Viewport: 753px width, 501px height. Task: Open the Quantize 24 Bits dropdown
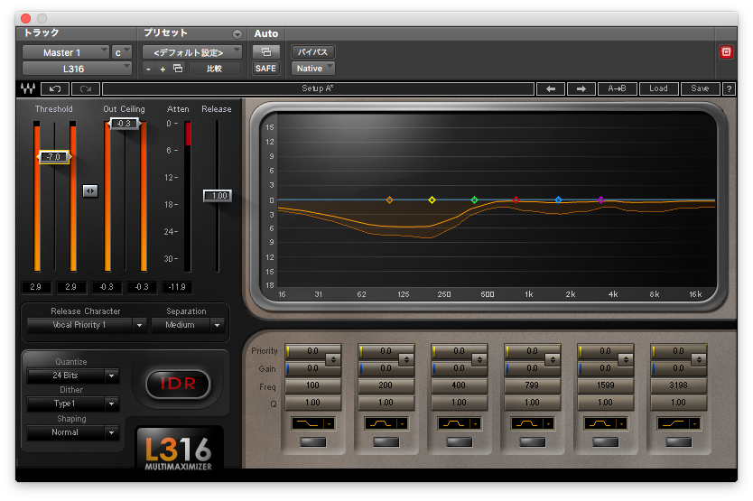(72, 376)
